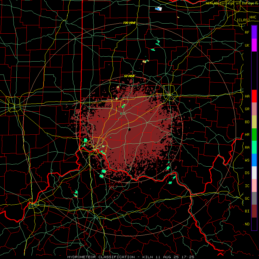259x259 pixels.
Task: Select the magenta UK legend swatch
Action: tap(254, 45)
